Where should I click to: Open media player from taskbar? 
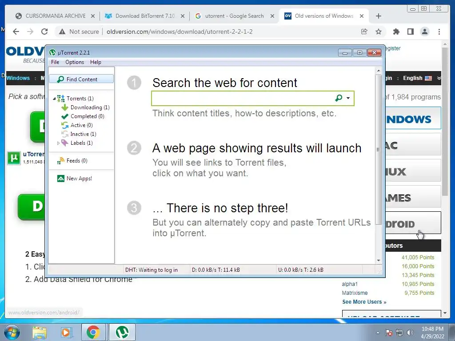click(66, 332)
